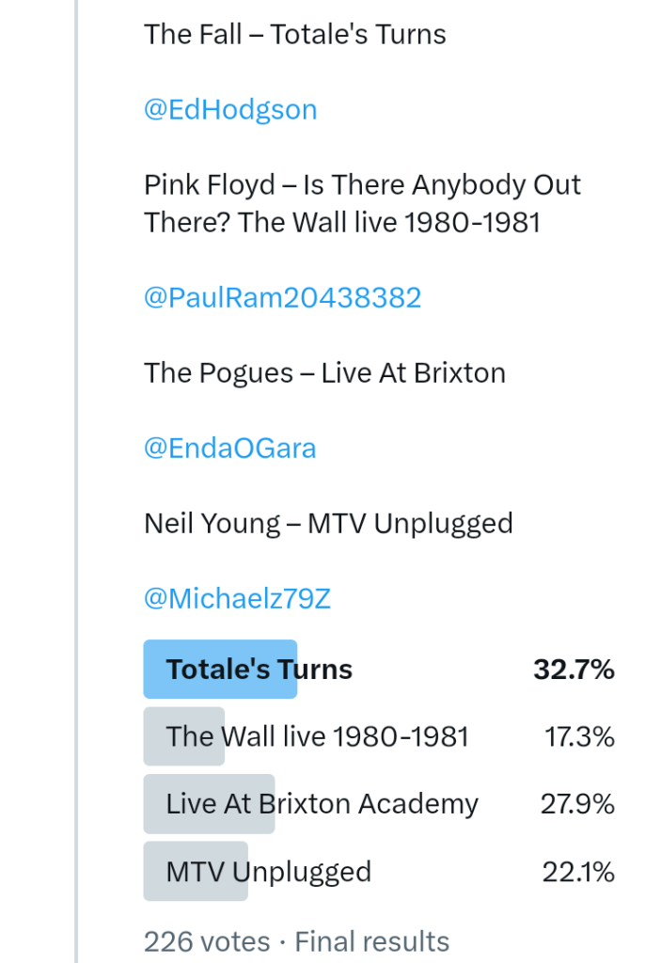Image resolution: width=645 pixels, height=963 pixels.
Task: Click "The Pogues – Live At Brixton" text
Action: [324, 373]
